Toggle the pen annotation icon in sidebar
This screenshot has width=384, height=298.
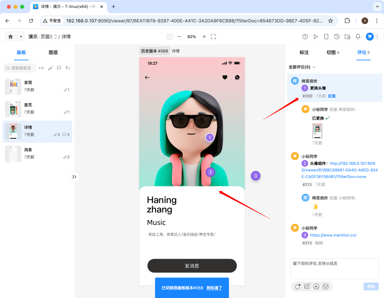[x=50, y=68]
